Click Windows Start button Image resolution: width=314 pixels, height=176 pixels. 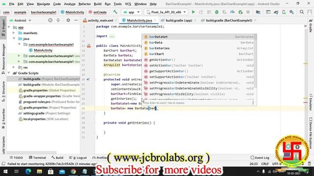click(x=5, y=172)
